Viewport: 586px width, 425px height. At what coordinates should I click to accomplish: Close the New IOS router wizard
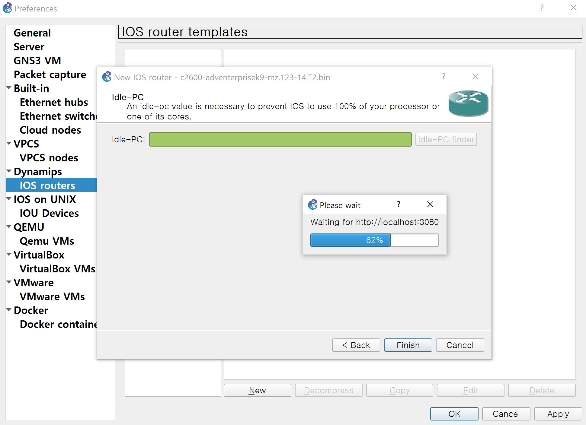coord(475,77)
